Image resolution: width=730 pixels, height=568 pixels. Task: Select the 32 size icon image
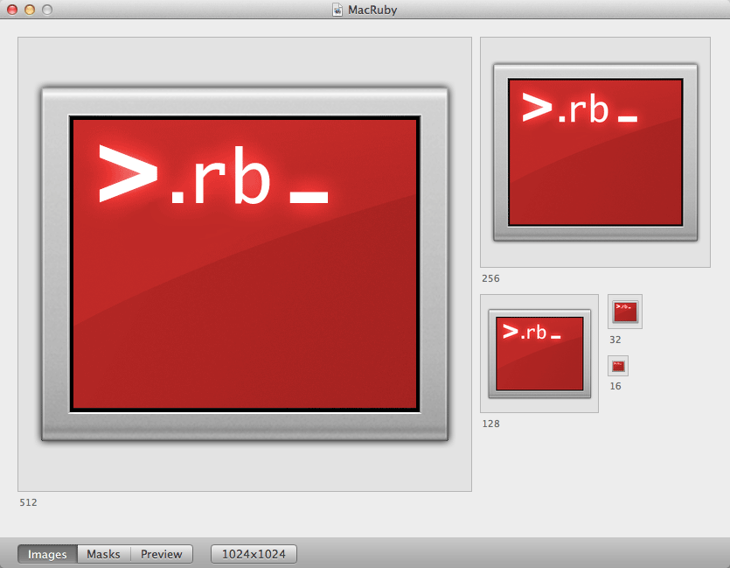pos(625,312)
